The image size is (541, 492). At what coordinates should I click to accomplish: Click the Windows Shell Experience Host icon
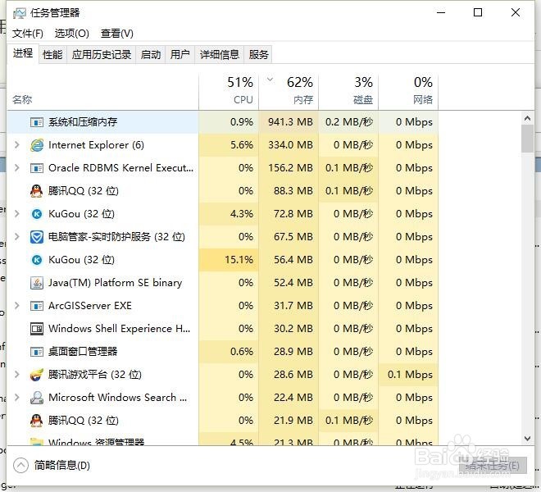(37, 329)
